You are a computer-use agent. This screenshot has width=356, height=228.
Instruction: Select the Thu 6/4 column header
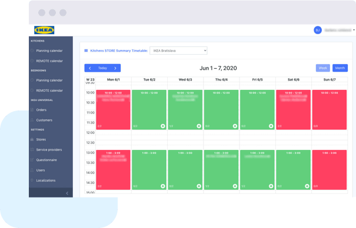[221, 79]
